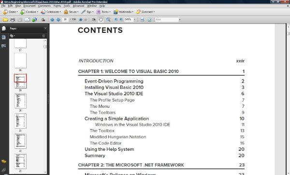Go to previous page with up arrow

point(52,20)
